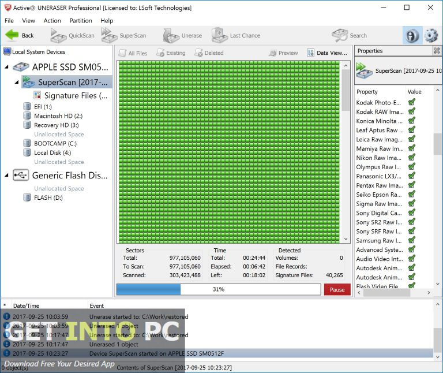This screenshot has width=443, height=373.
Task: Uncheck Leica Raw Image signature
Action: (412, 139)
